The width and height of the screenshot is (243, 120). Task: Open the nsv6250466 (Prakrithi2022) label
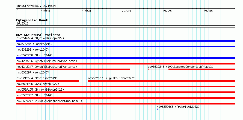tap(178, 107)
